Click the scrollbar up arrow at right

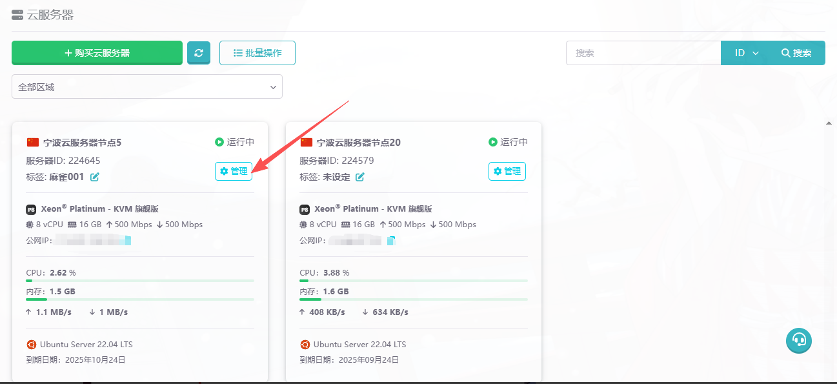click(x=829, y=123)
